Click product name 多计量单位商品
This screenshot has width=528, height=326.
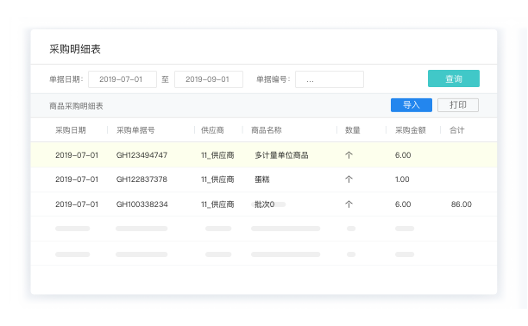point(281,155)
